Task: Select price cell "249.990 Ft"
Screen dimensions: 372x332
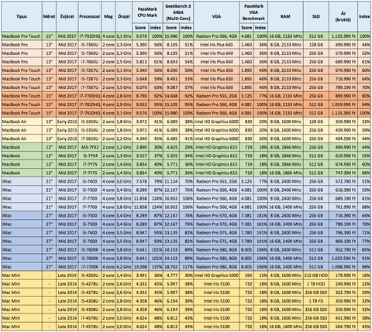Action: point(343,284)
